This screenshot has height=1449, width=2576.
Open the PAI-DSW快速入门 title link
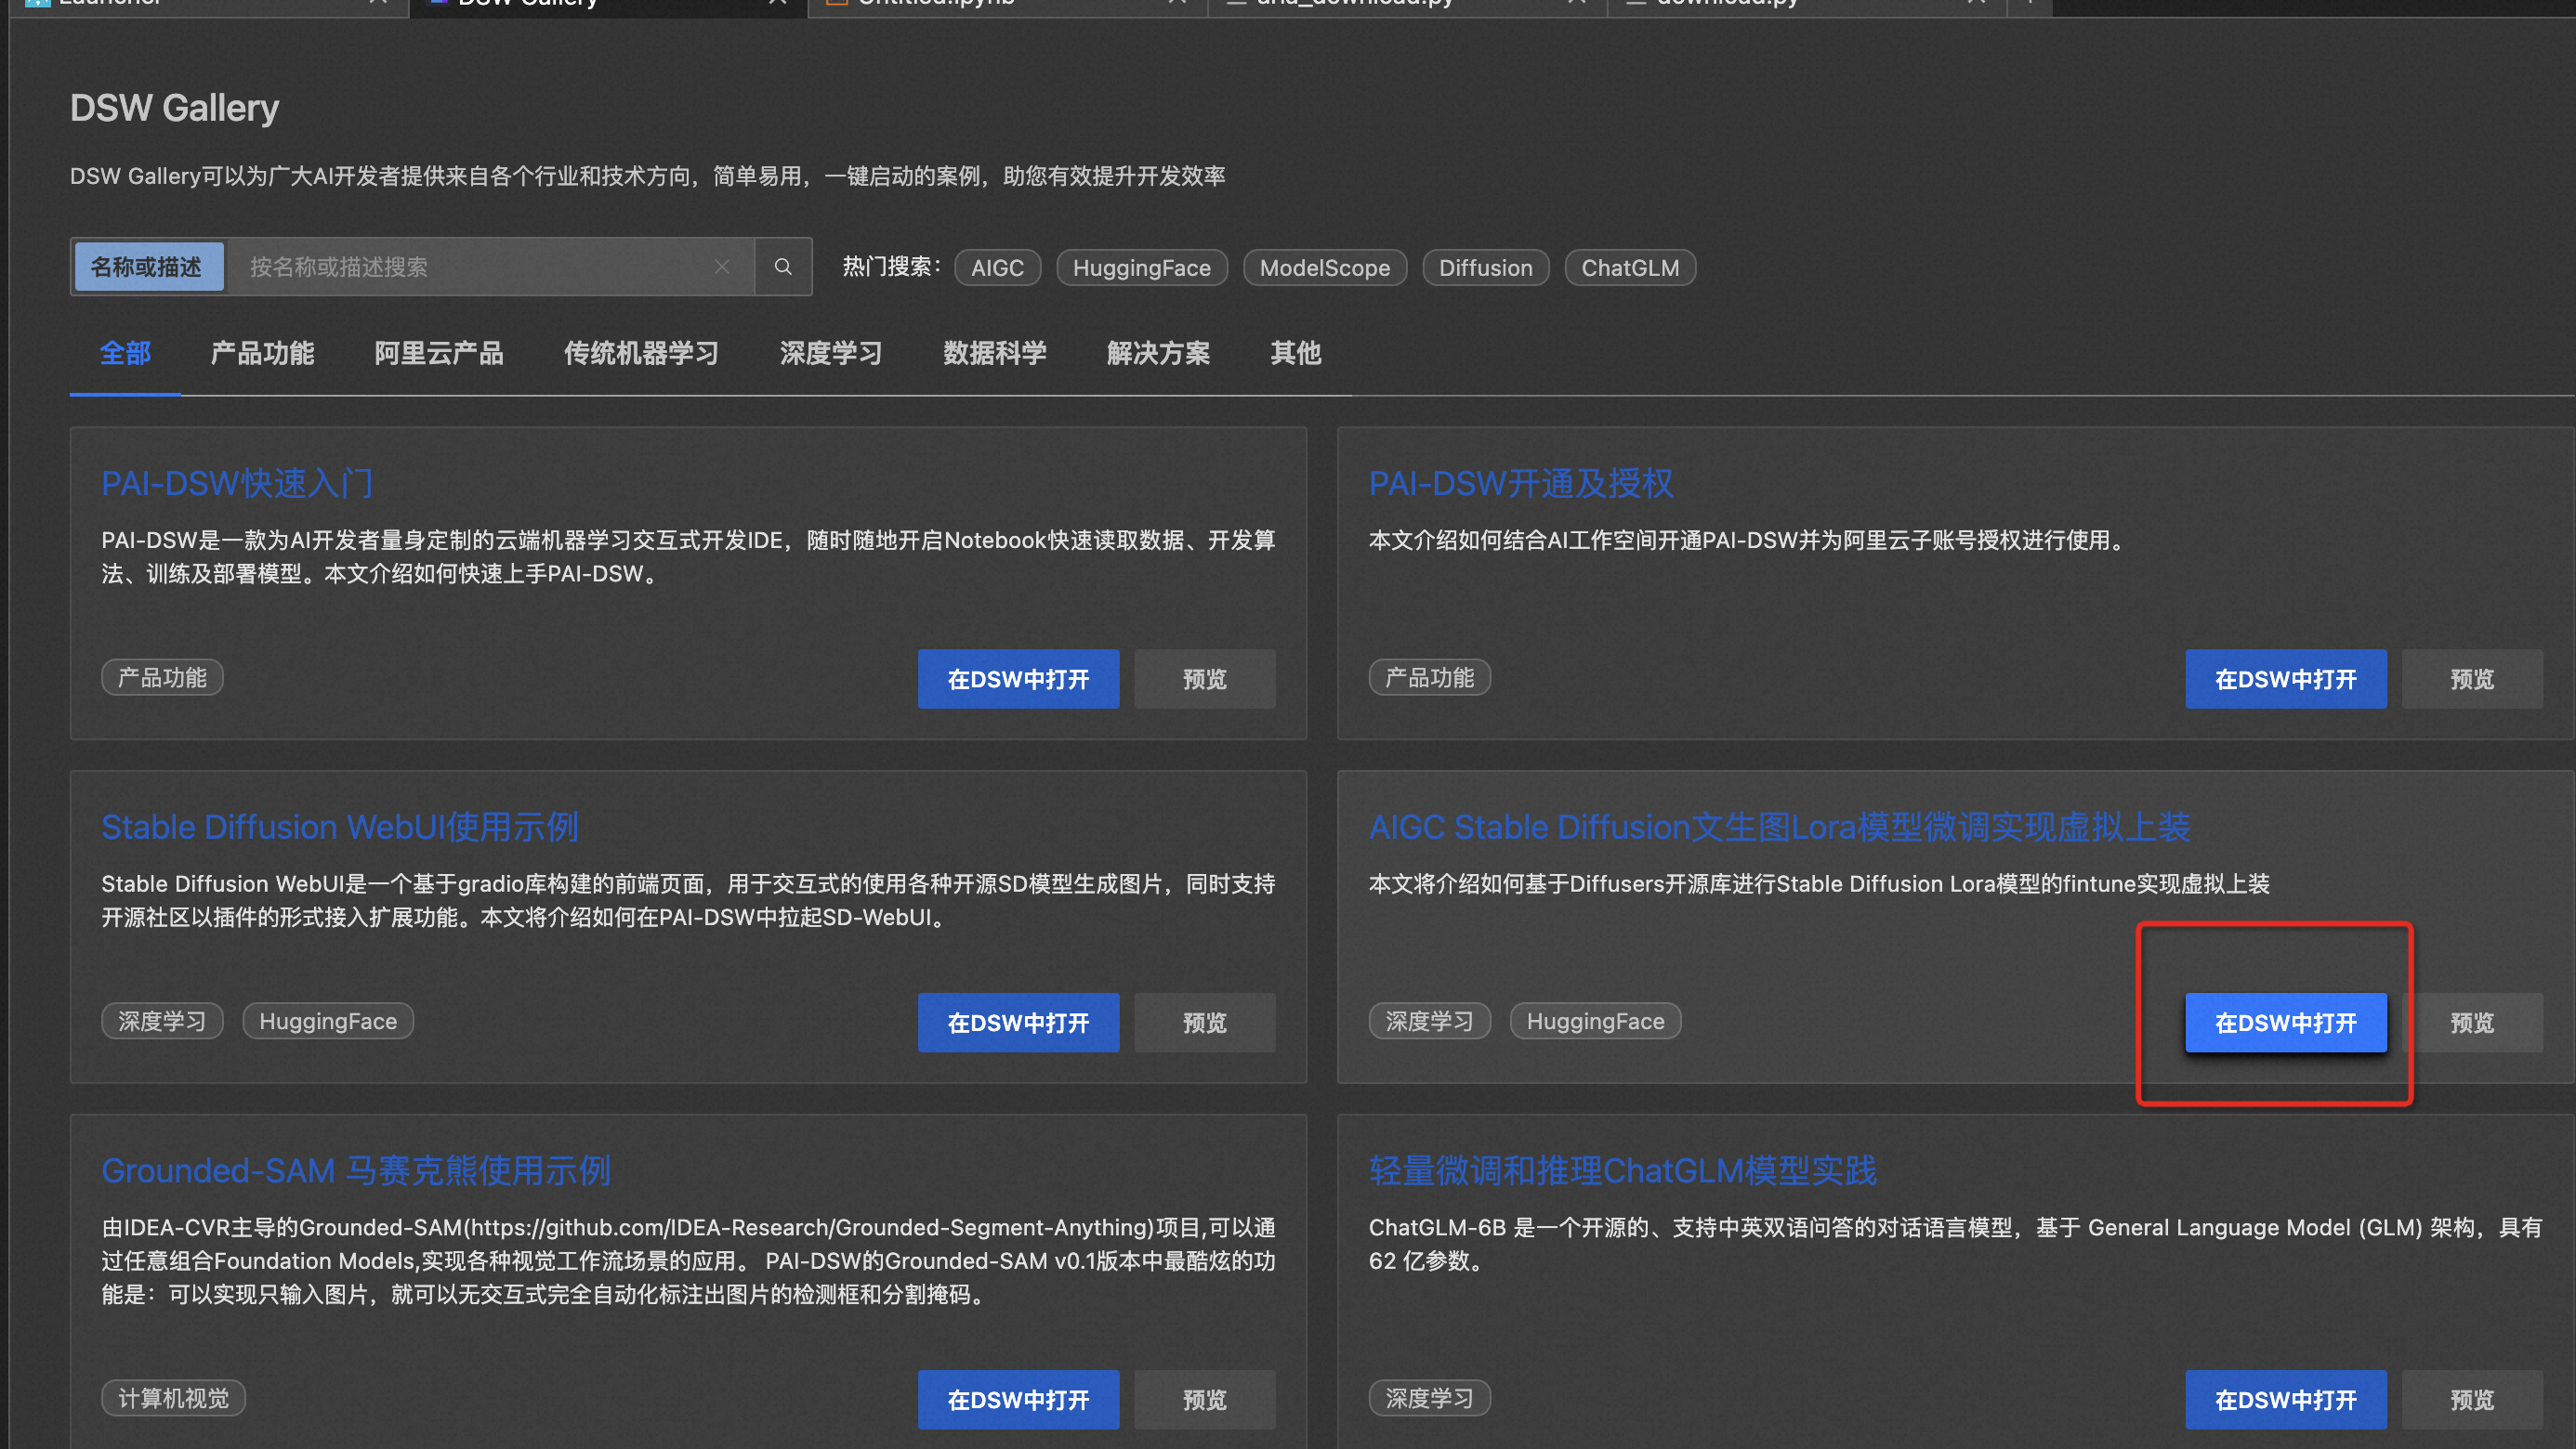(237, 484)
